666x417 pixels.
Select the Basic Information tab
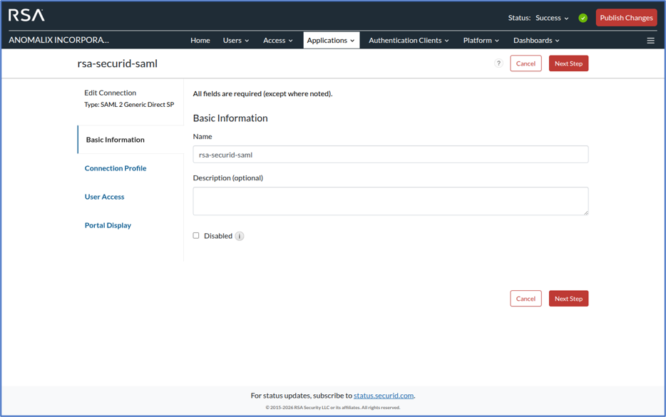(x=130, y=140)
